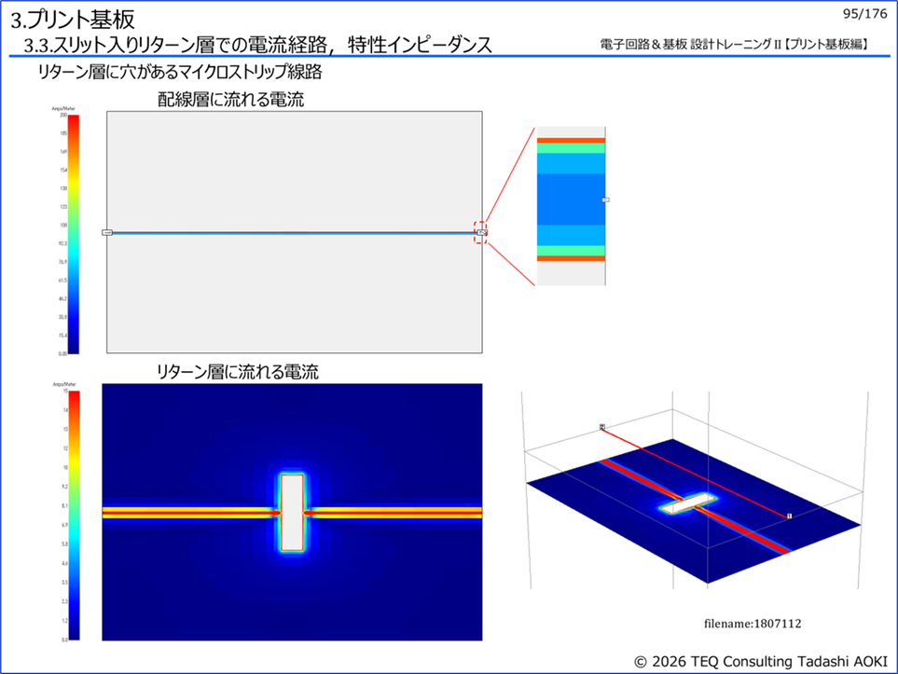Image resolution: width=898 pixels, height=674 pixels.
Task: Click the red arrow tip left of the slot
Action: [x=277, y=512]
